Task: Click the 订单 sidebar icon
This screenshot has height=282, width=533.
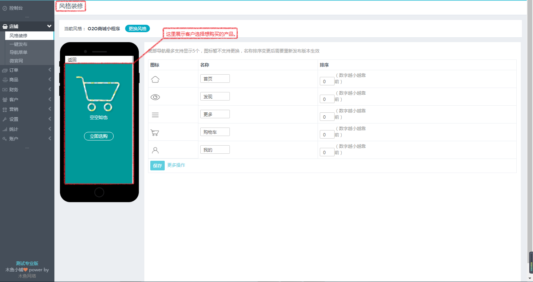Action: pyautogui.click(x=6, y=70)
